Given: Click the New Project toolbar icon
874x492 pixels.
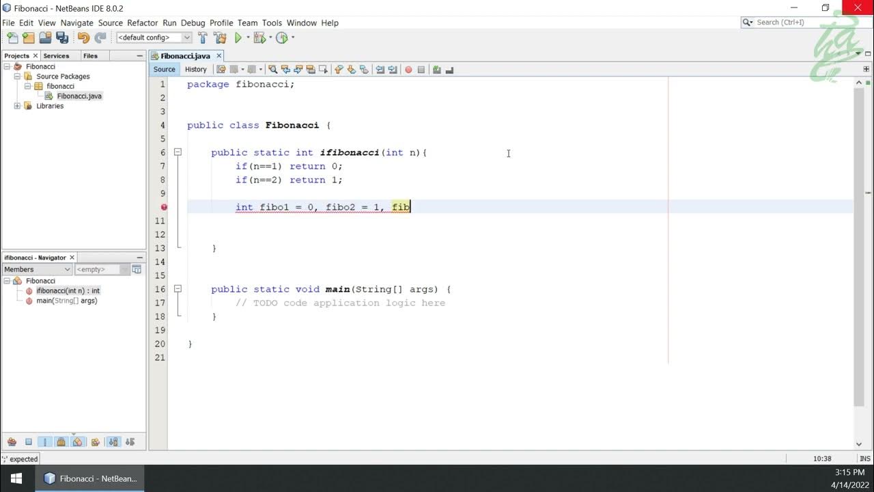Looking at the screenshot, I should (x=28, y=38).
